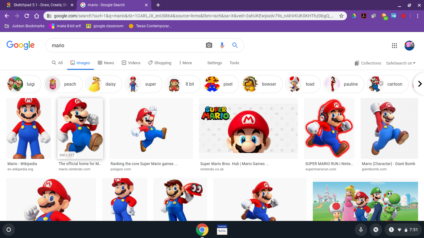This screenshot has width=424, height=238.
Task: Open the system tray clock area
Action: pos(403,230)
